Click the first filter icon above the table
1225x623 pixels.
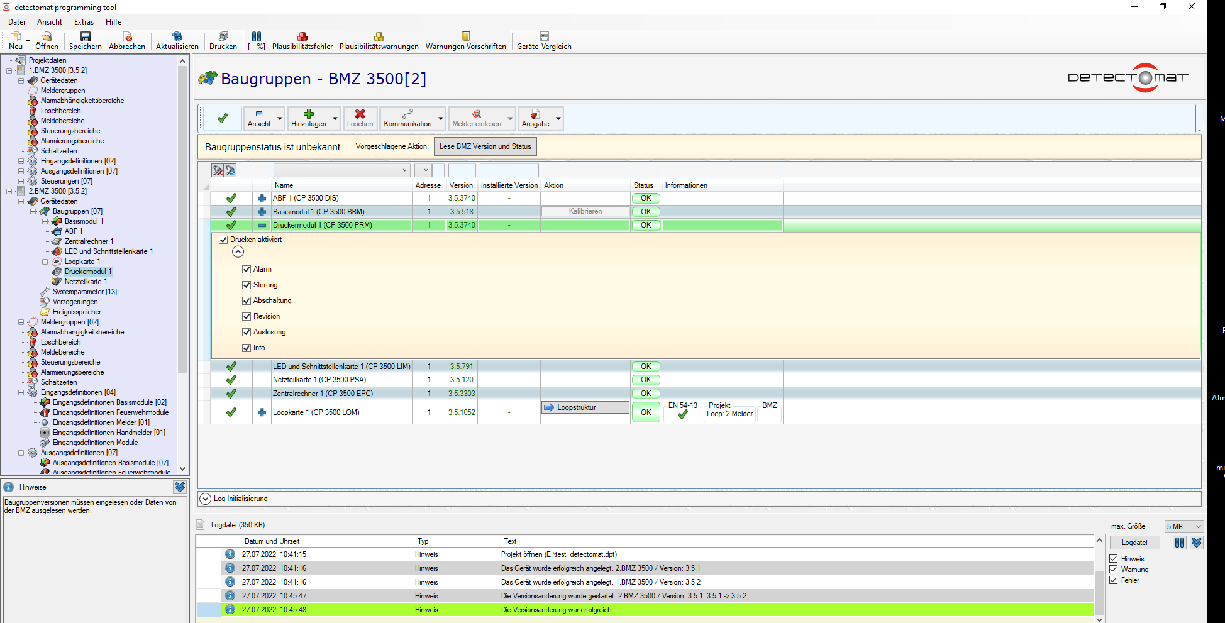pyautogui.click(x=218, y=170)
